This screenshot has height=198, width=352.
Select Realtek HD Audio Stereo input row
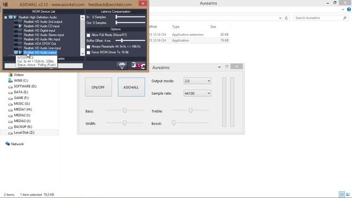point(44,35)
